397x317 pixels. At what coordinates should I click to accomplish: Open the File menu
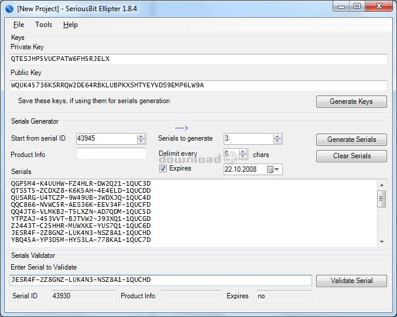[x=19, y=25]
